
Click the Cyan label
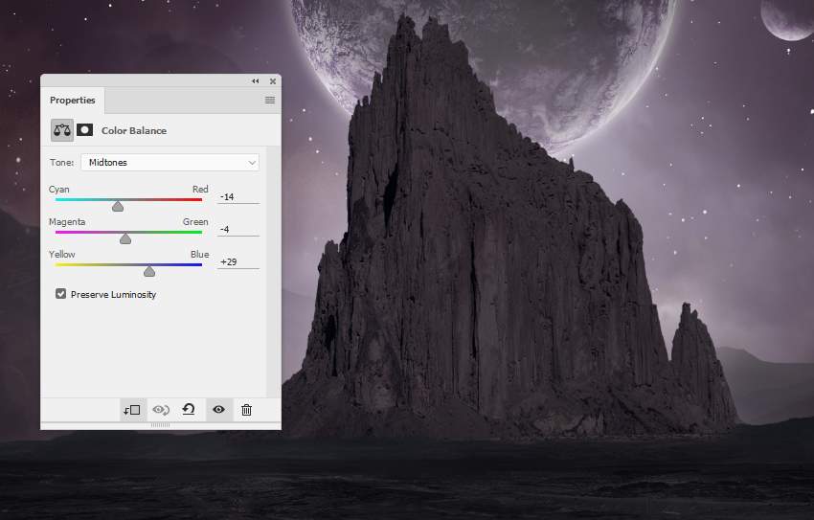point(59,190)
